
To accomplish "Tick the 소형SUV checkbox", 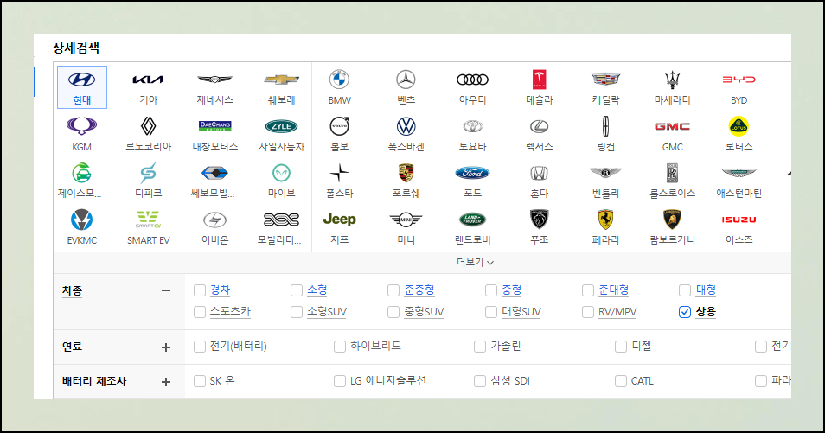I will tap(297, 312).
